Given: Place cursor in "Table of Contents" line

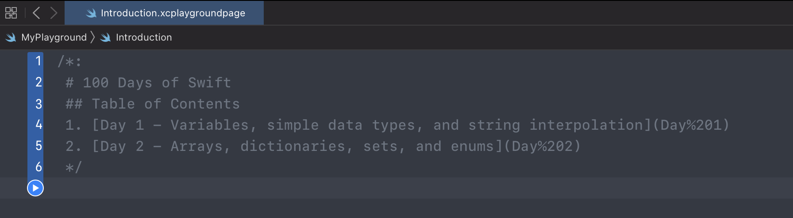Looking at the screenshot, I should 166,104.
